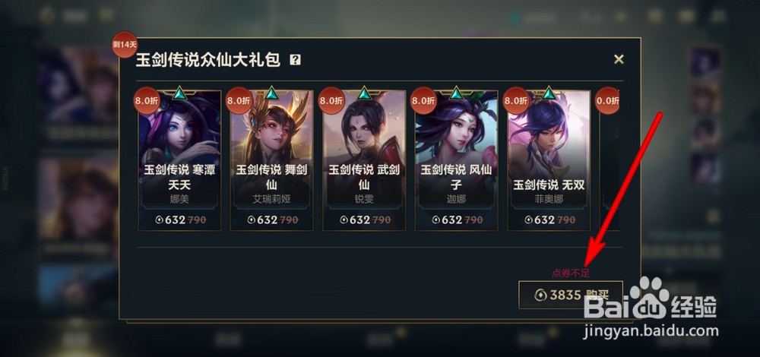
Task: Click the 剩14天 remaining days badge
Action: [x=125, y=45]
